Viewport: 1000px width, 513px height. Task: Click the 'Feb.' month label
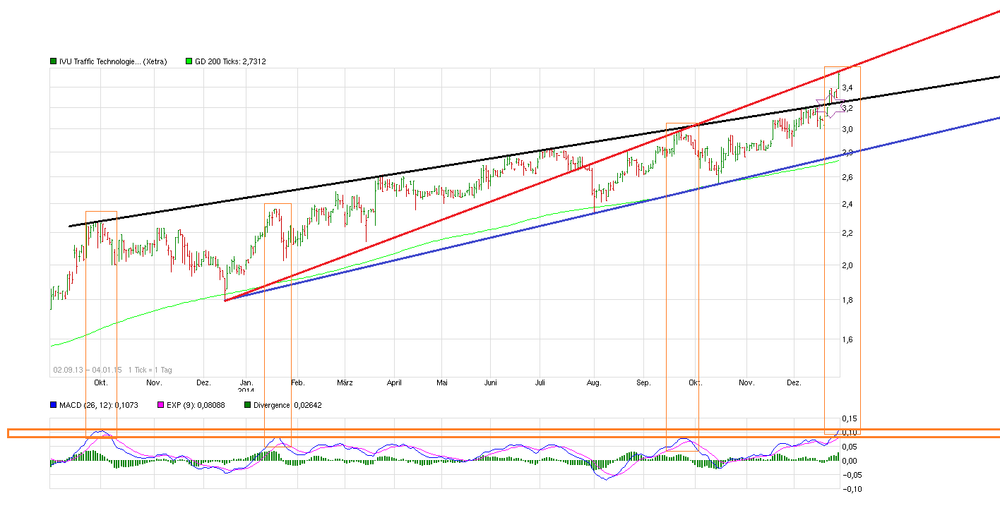click(x=297, y=382)
